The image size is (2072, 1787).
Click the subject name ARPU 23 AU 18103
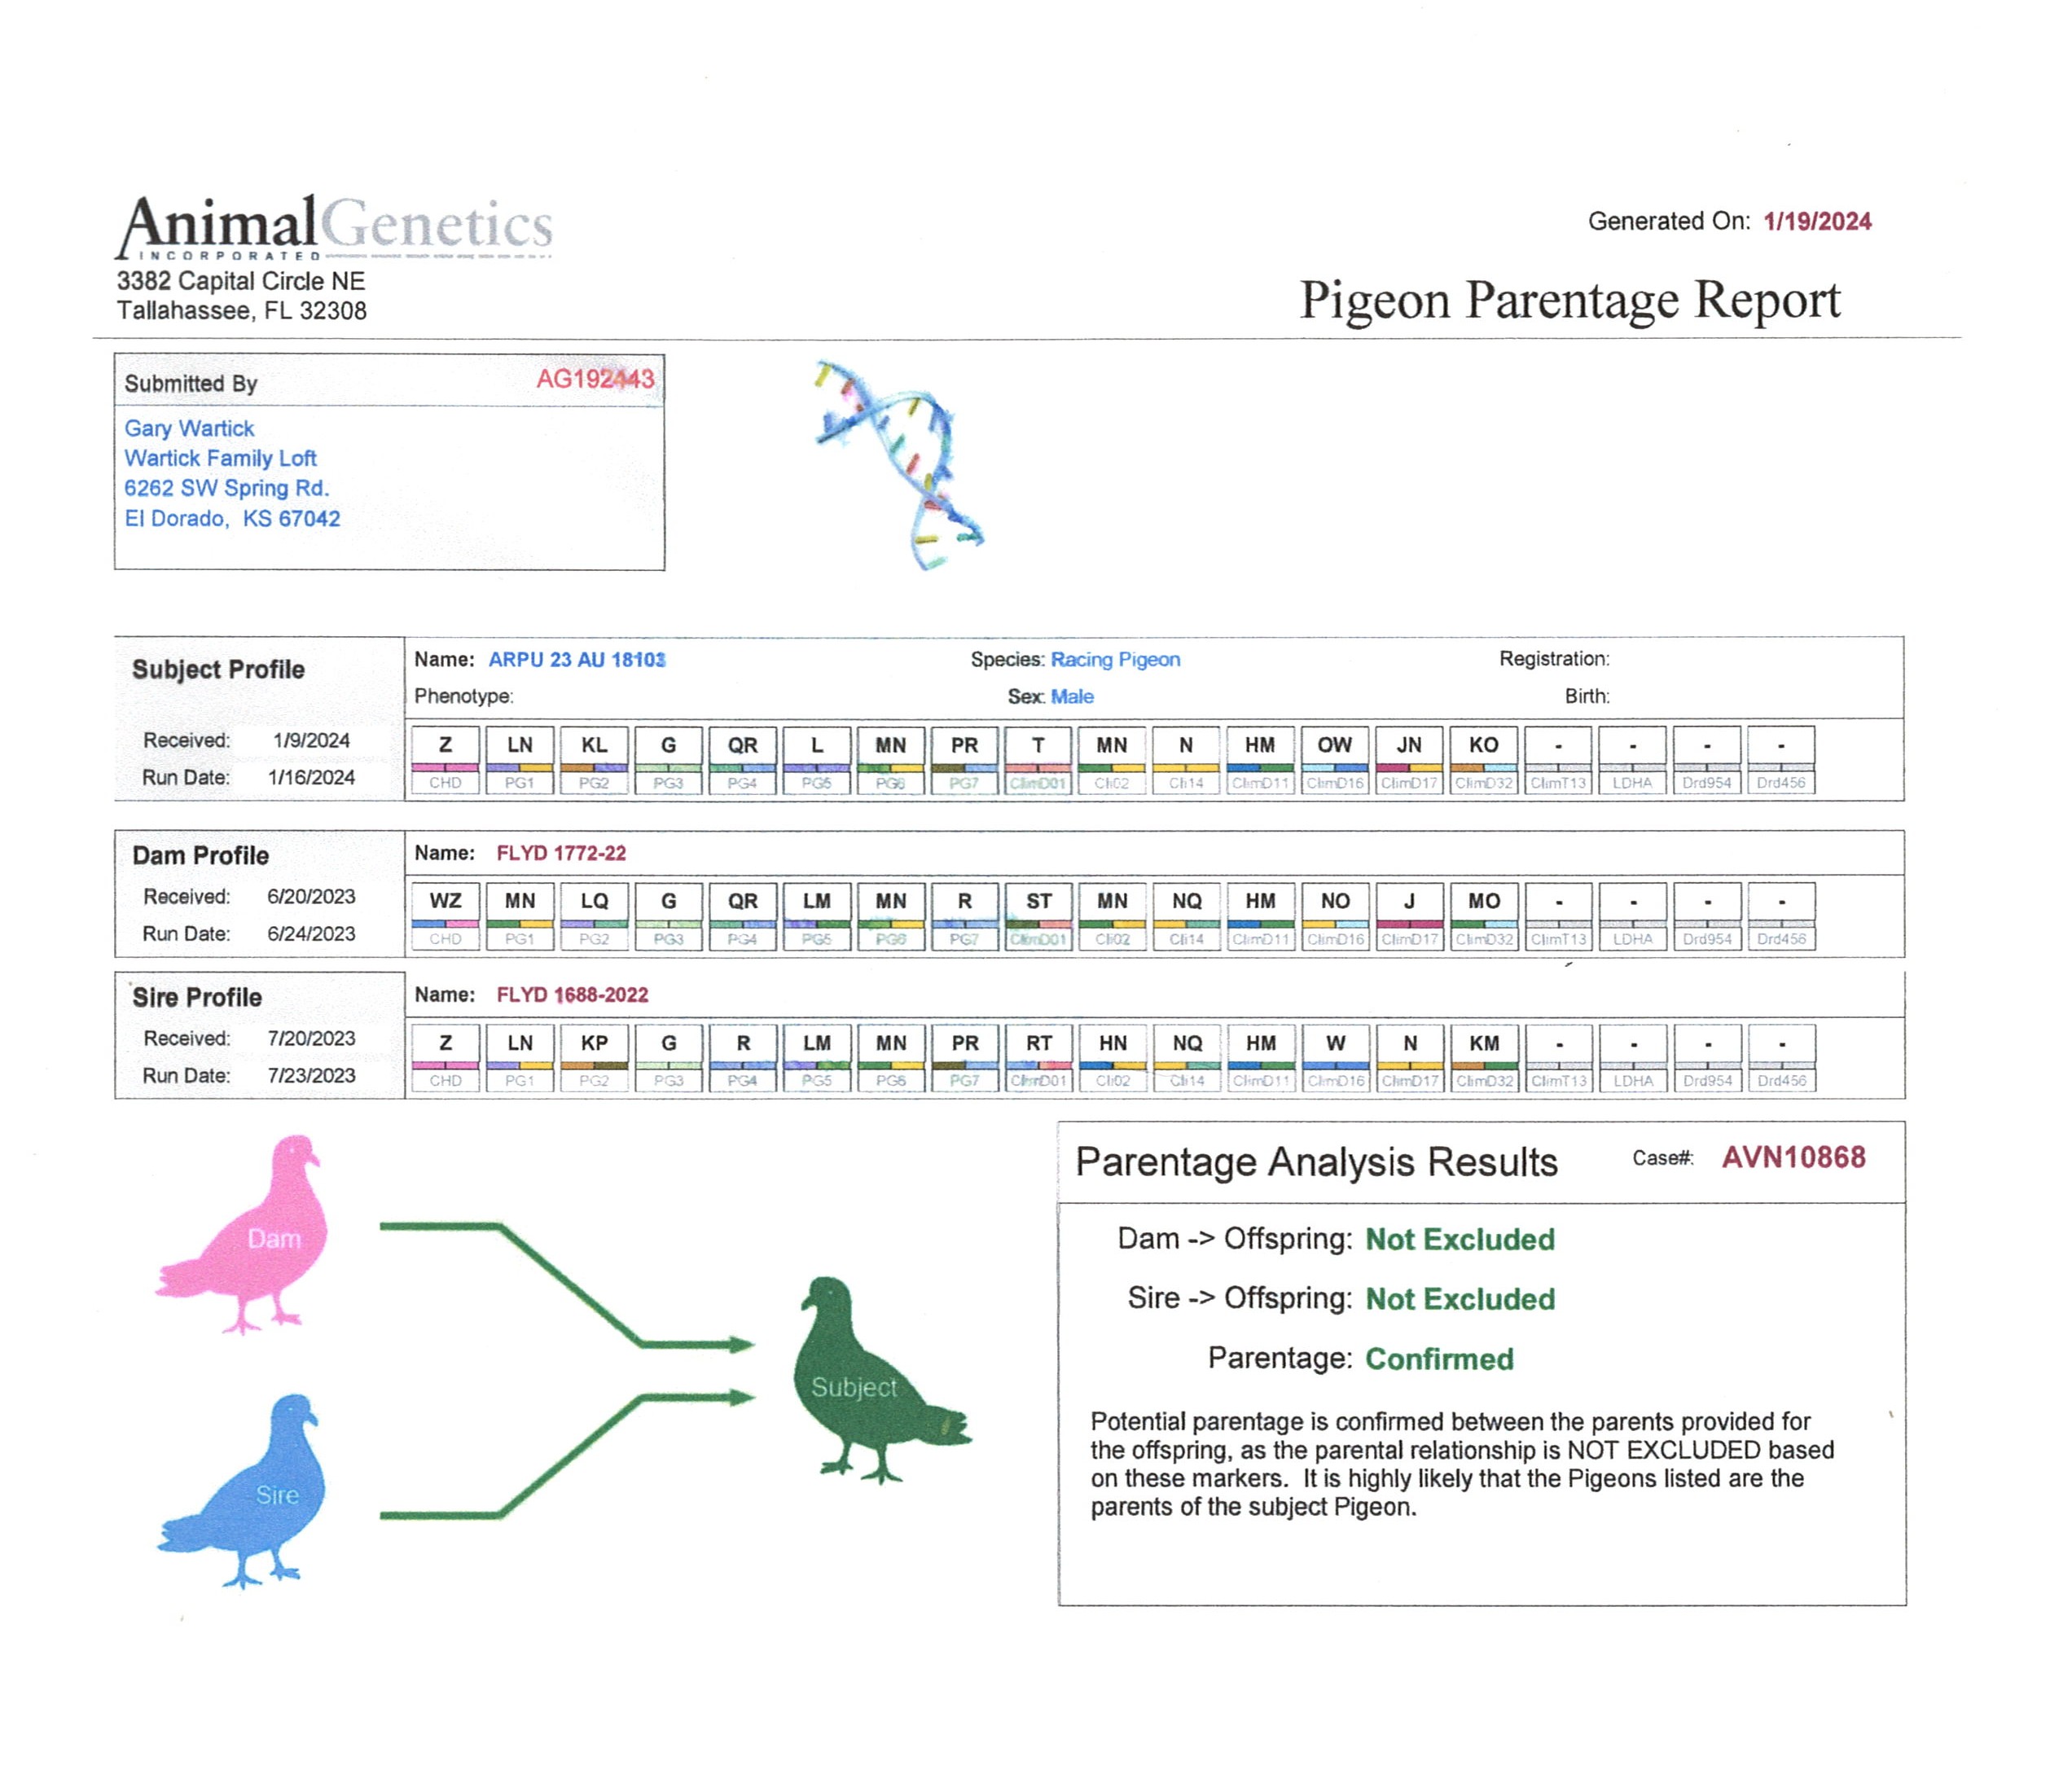tap(576, 660)
